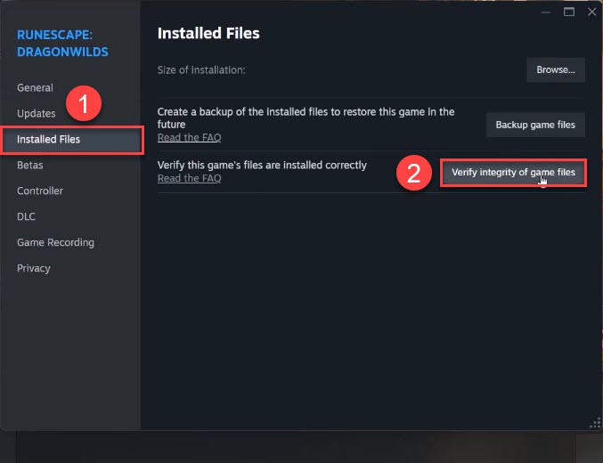
Task: Minimize the properties window
Action: [547, 12]
